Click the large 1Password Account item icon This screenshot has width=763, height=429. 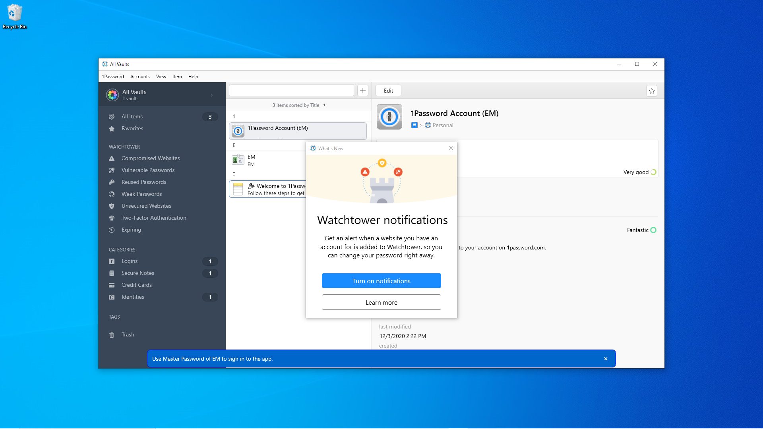(389, 117)
